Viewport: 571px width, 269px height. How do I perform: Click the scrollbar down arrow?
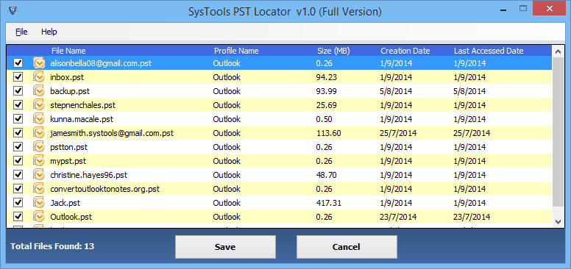[x=558, y=221]
